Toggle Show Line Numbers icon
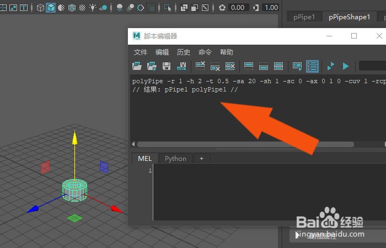Viewport: 386px width, 248px height. (312, 66)
